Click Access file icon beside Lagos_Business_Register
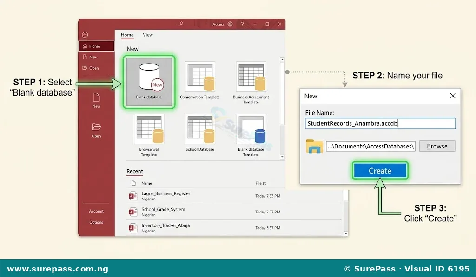Screen dimensions: 476x277 (x=133, y=196)
